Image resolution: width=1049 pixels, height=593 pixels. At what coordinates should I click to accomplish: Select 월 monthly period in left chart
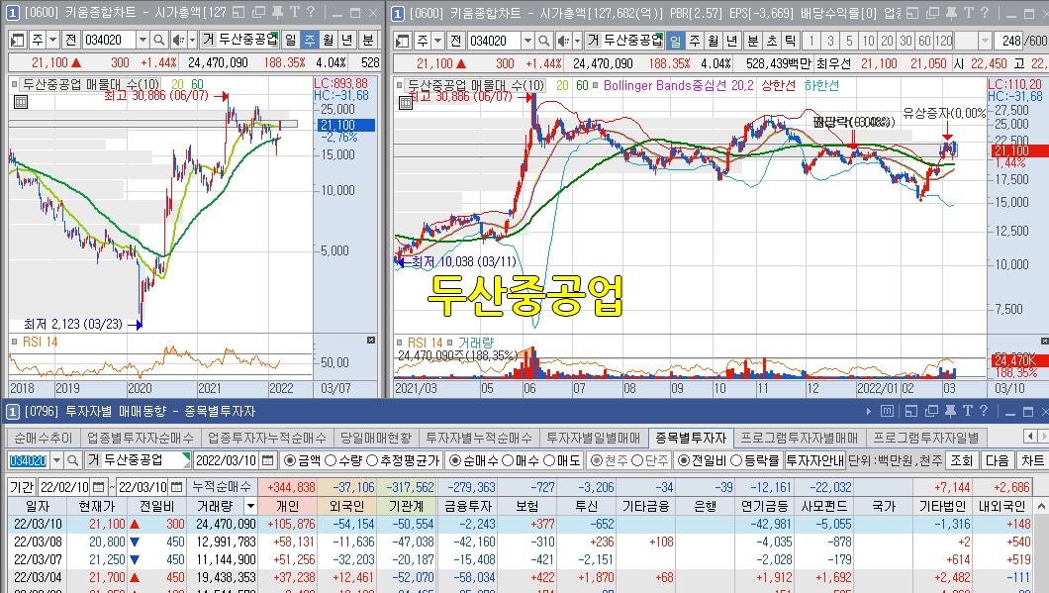coord(328,41)
